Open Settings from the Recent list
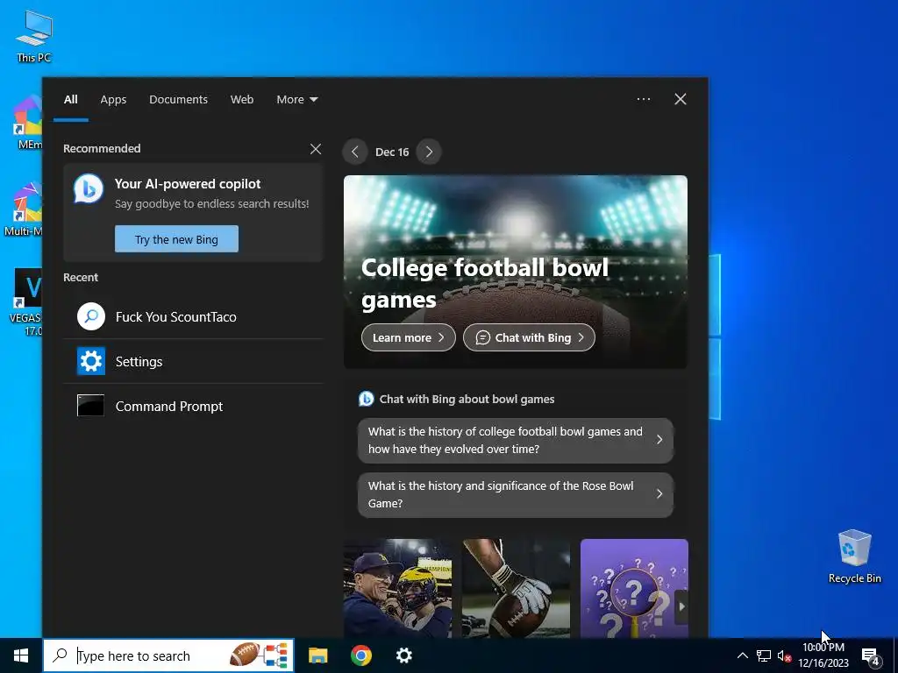898x673 pixels. coord(193,361)
